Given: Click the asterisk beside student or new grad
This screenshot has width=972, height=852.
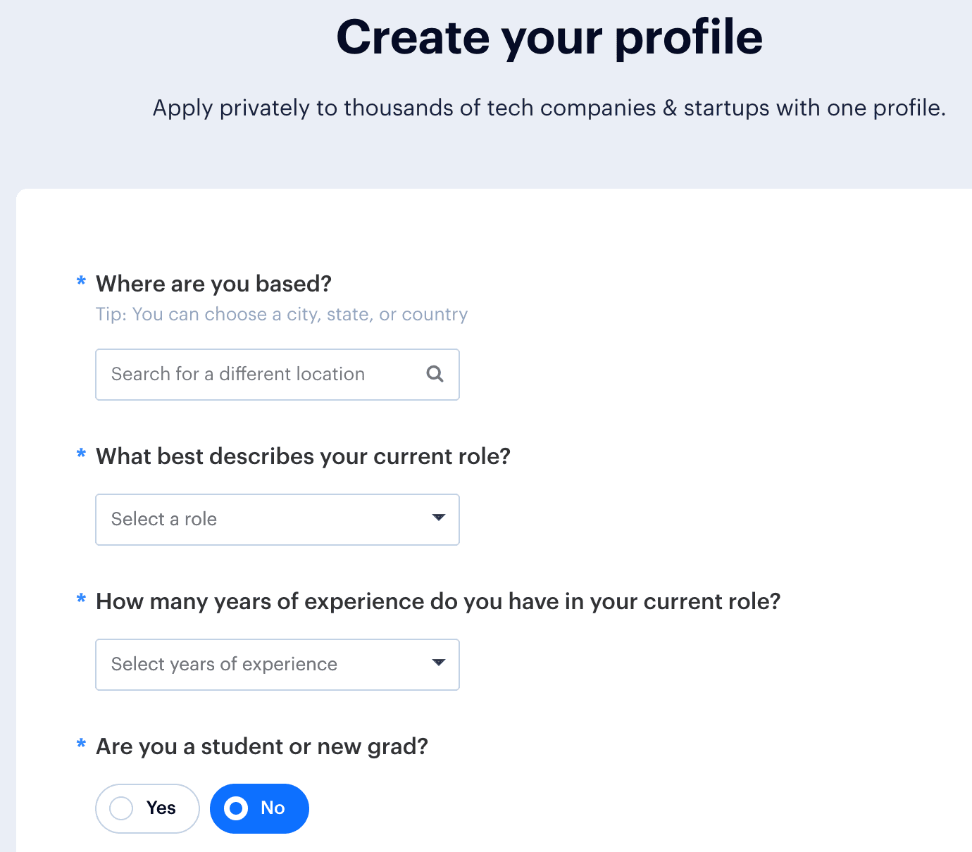Looking at the screenshot, I should (81, 745).
